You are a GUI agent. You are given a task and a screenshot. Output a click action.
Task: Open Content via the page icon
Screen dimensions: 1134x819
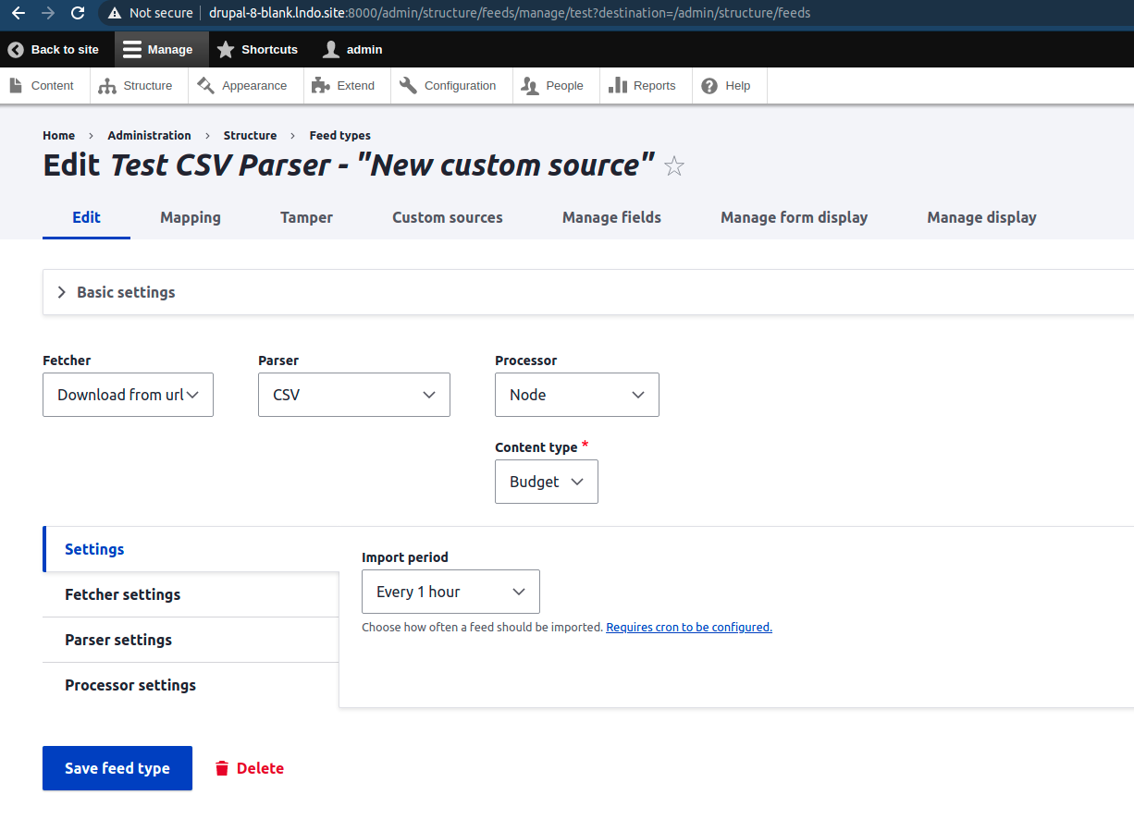16,85
